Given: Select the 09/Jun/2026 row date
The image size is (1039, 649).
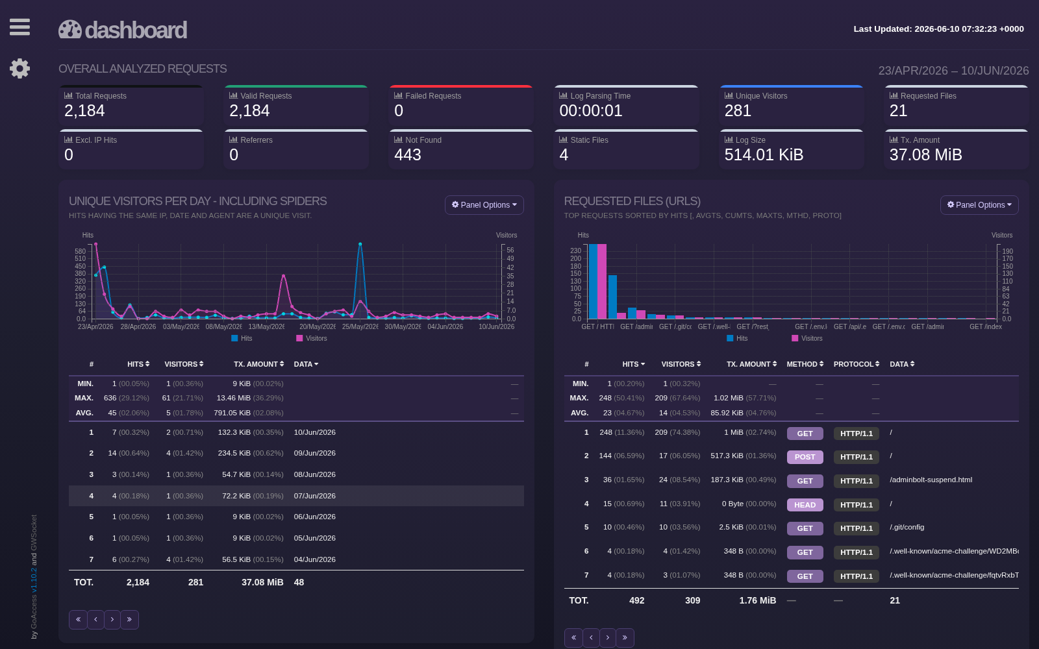Looking at the screenshot, I should [x=315, y=453].
